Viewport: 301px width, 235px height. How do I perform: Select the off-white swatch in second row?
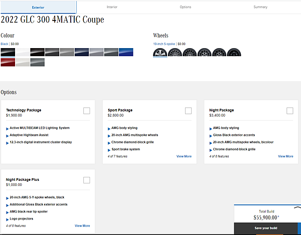pos(23,62)
